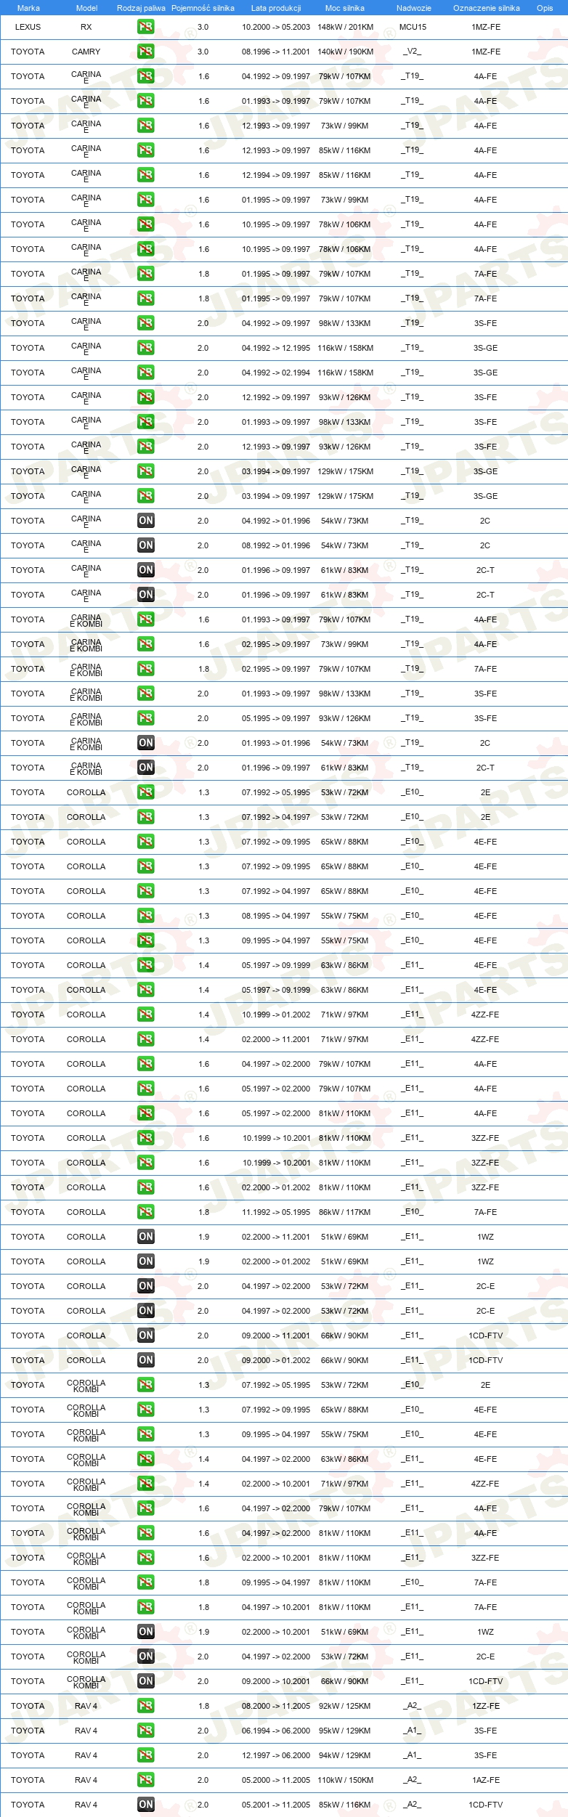Click the petrol icon in Corolla 86kW / 117KM row

[145, 1212]
